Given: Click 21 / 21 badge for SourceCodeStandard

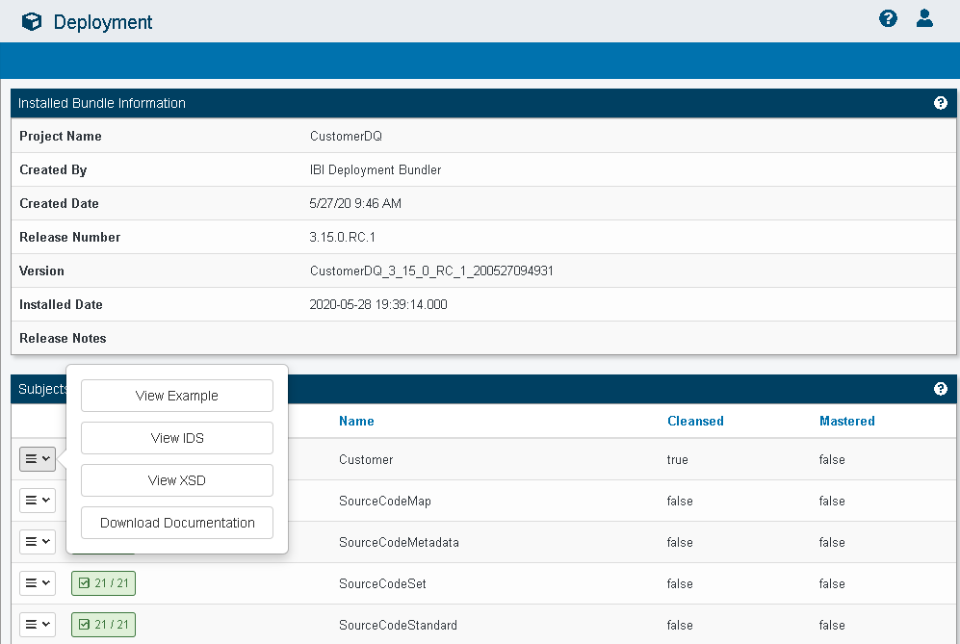Looking at the screenshot, I should tap(103, 625).
